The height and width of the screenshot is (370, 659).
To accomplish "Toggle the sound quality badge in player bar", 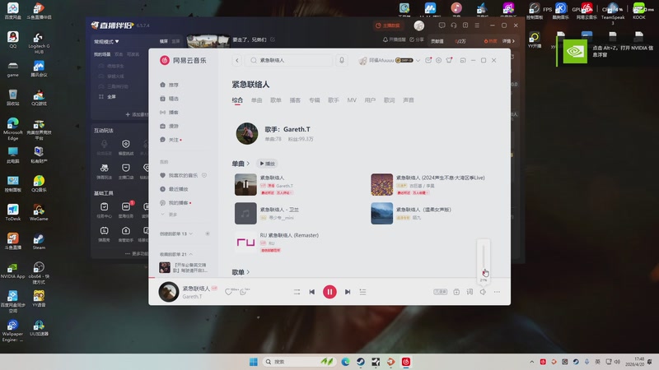I will click(440, 292).
